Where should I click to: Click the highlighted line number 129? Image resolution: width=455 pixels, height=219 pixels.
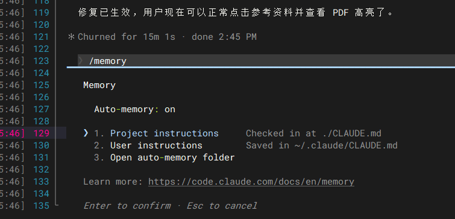[41, 133]
